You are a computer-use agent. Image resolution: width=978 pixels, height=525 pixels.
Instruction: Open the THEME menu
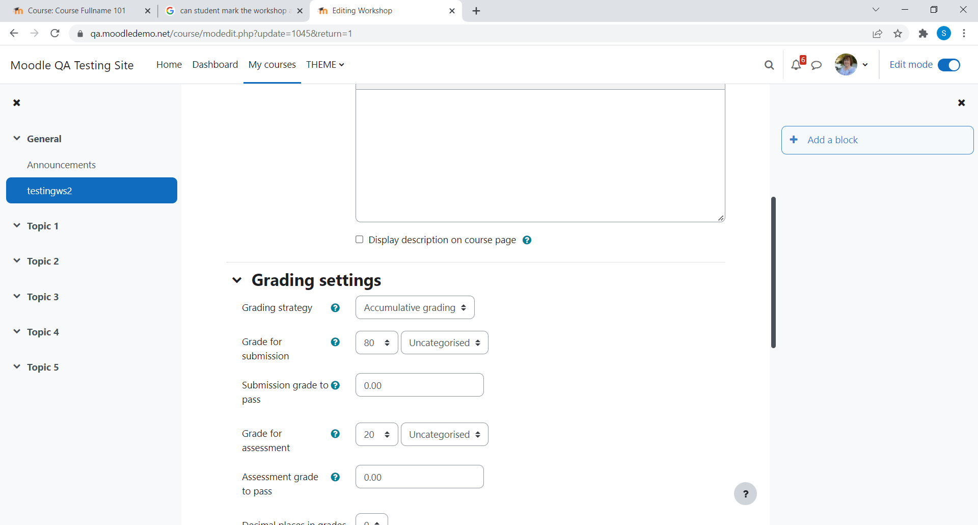[325, 65]
